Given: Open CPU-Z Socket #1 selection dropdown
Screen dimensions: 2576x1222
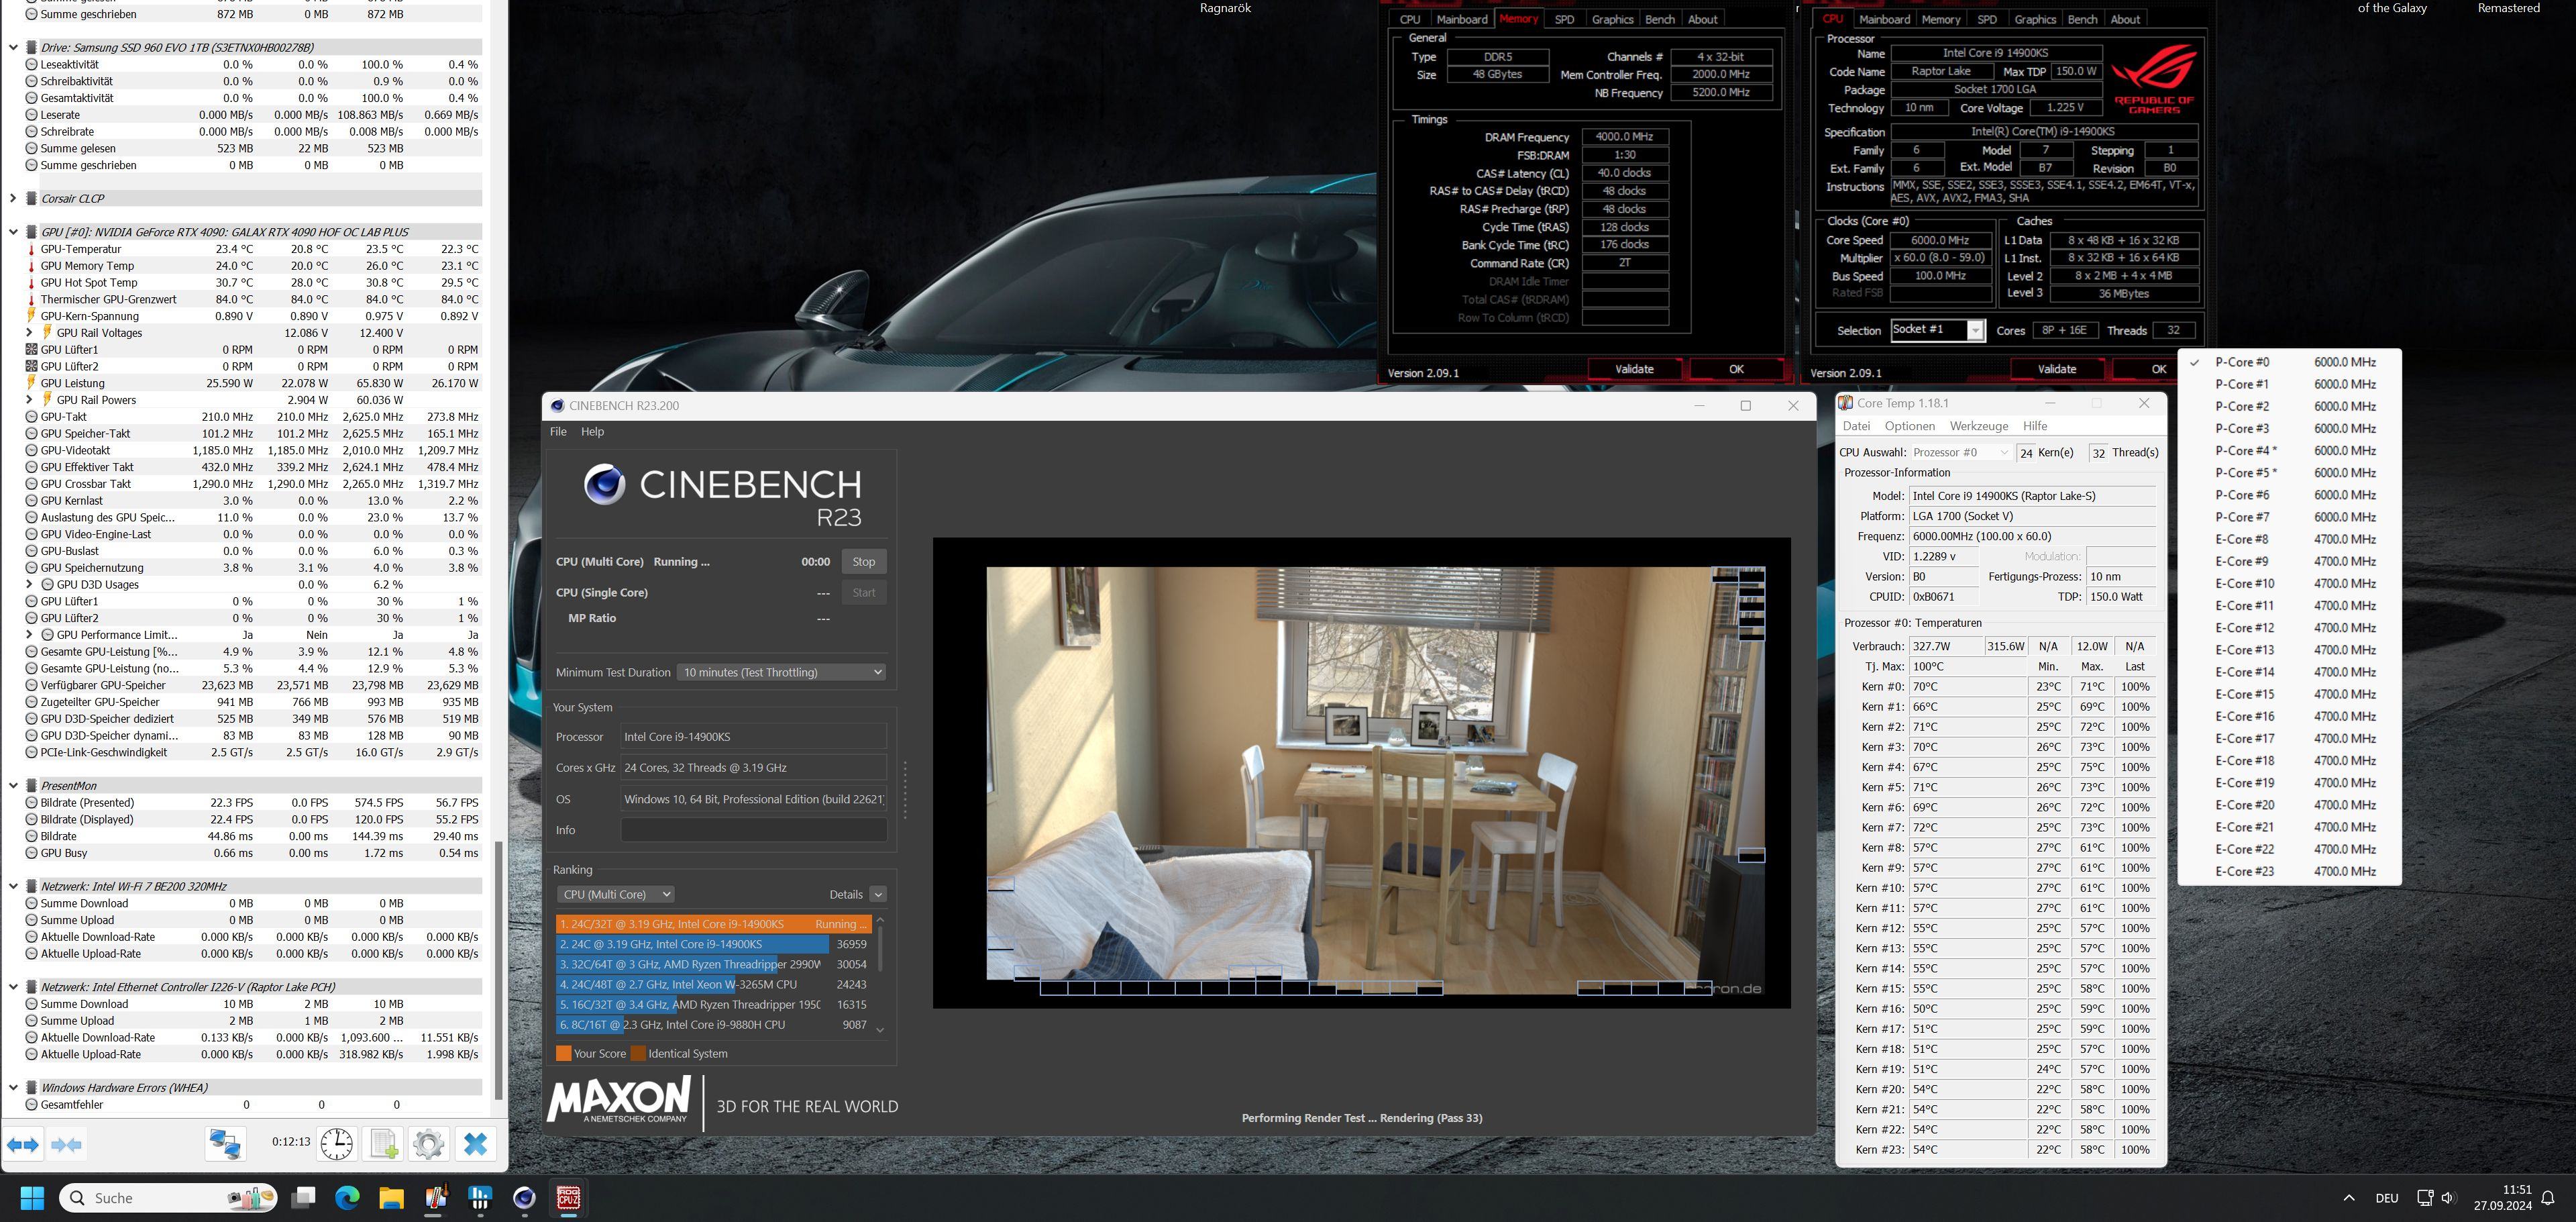Looking at the screenshot, I should click(1937, 330).
